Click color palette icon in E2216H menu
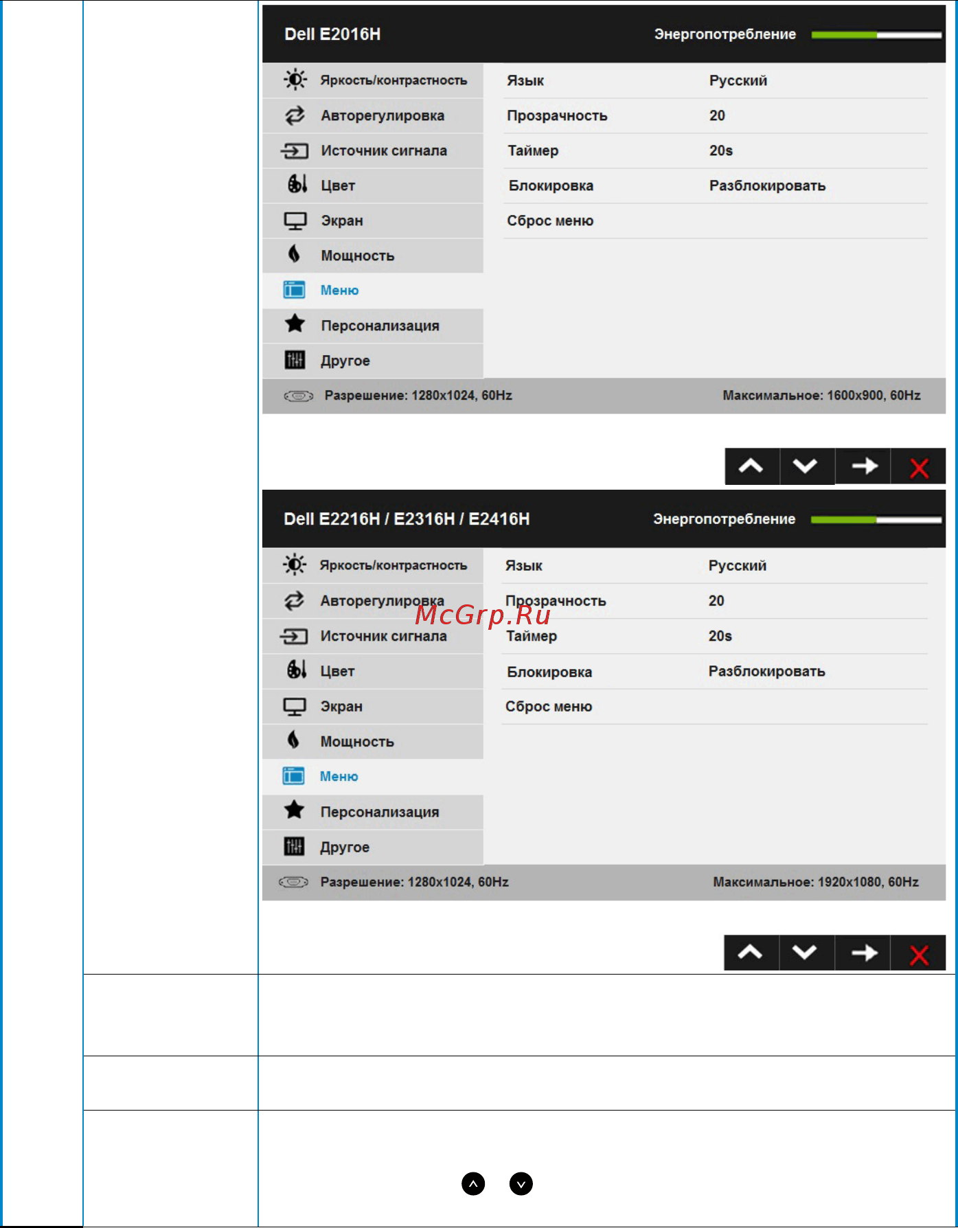The height and width of the screenshot is (1228, 958). (x=296, y=669)
